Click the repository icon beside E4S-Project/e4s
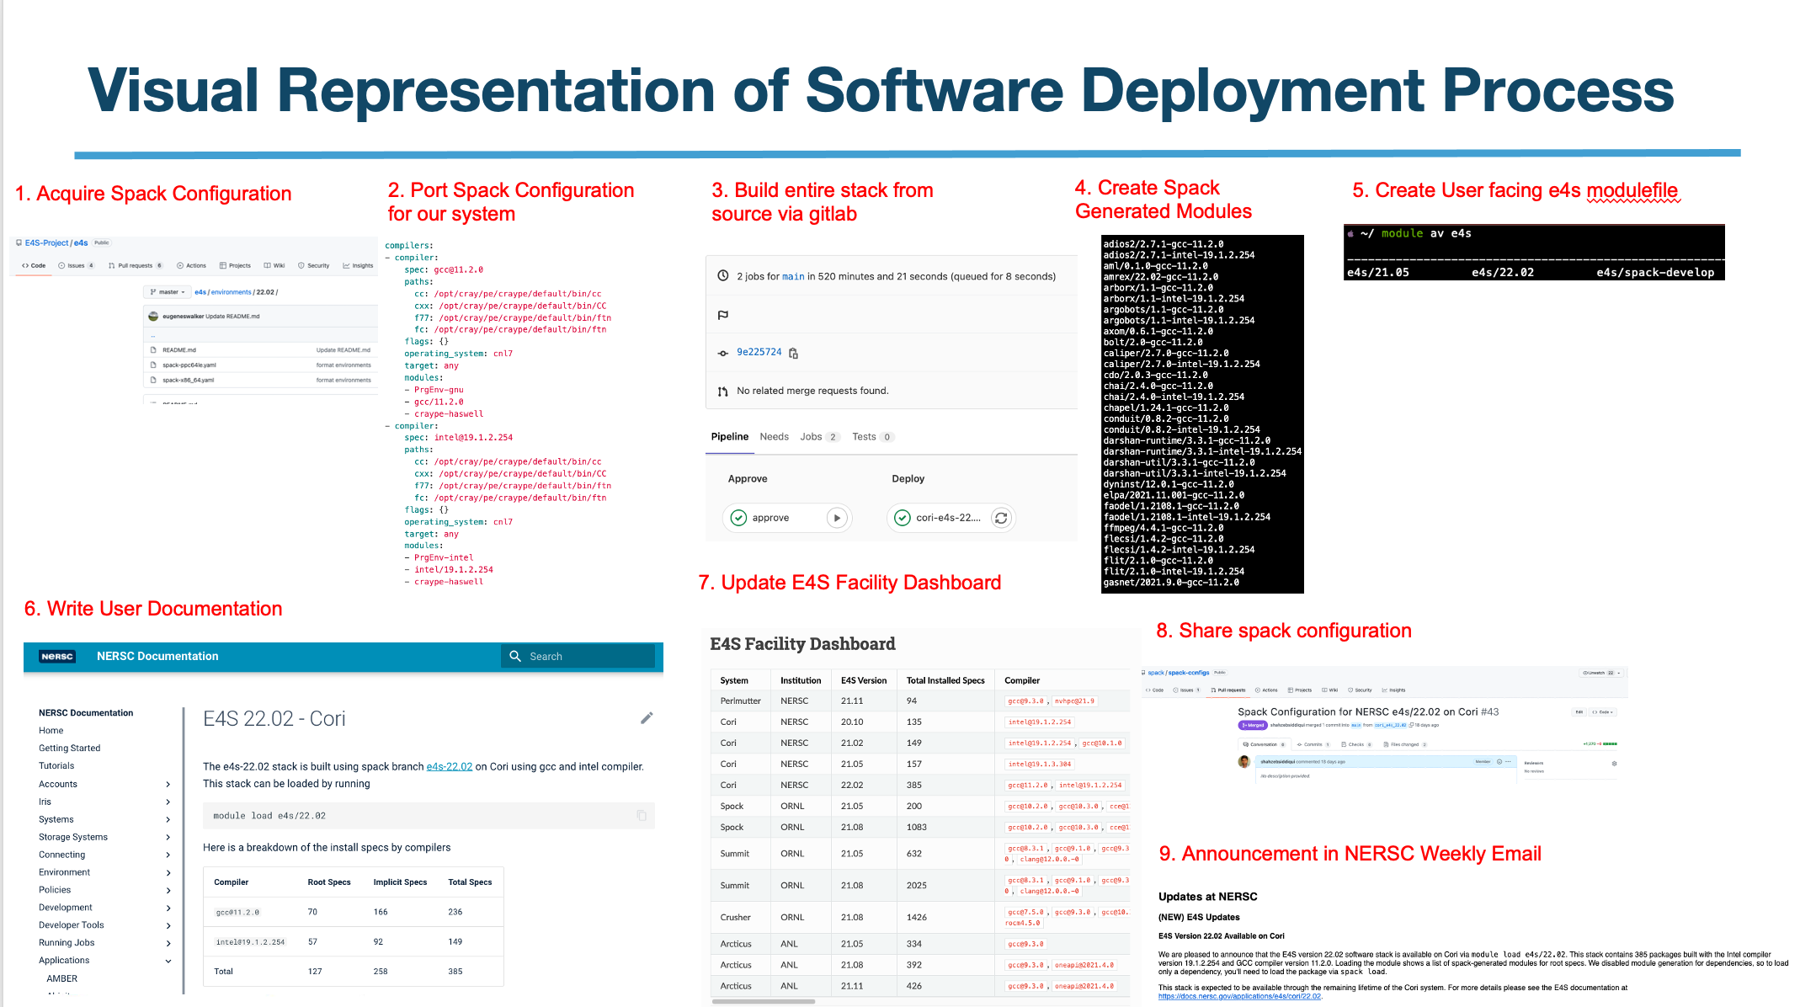 (19, 242)
